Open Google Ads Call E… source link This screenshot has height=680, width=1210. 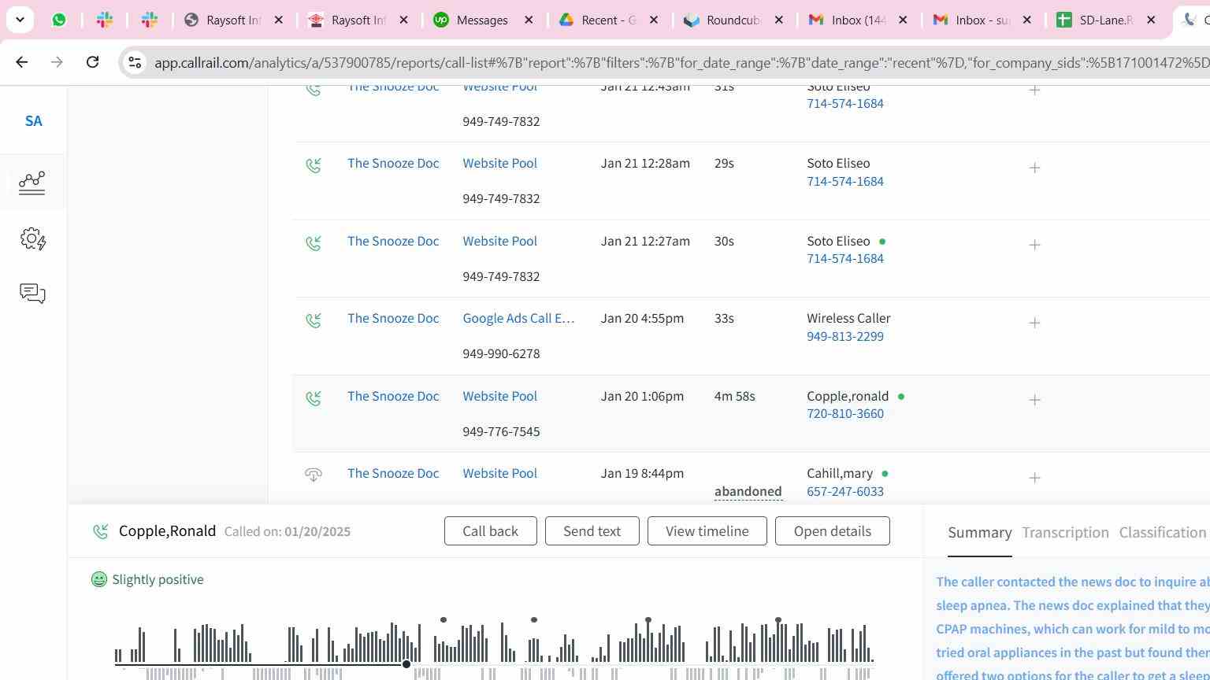[518, 318]
